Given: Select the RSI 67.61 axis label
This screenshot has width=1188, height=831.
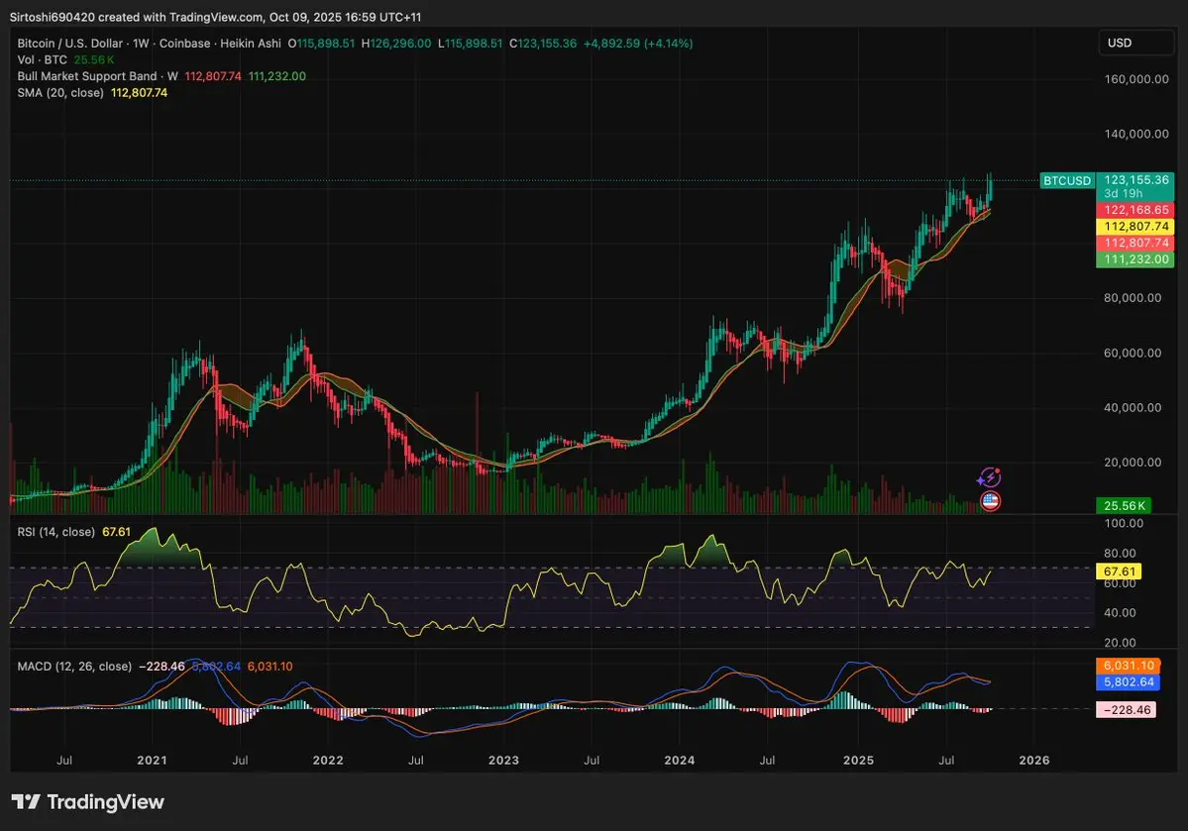Looking at the screenshot, I should point(1119,571).
